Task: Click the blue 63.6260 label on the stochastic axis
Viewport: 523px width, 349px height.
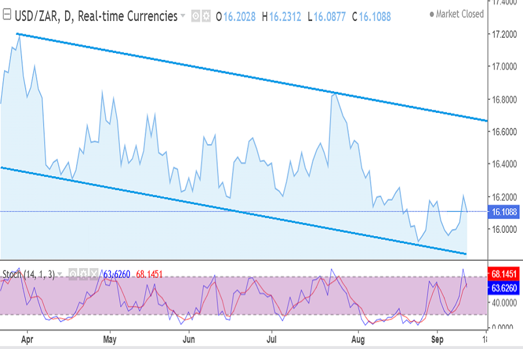Action: pos(504,288)
